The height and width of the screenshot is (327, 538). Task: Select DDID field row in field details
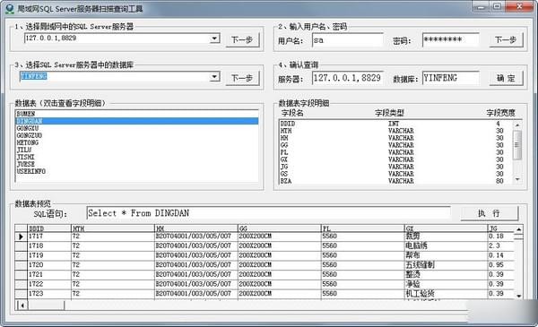pos(395,124)
